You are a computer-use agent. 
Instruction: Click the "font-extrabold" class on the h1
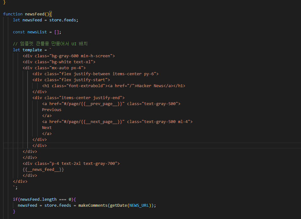(86, 86)
